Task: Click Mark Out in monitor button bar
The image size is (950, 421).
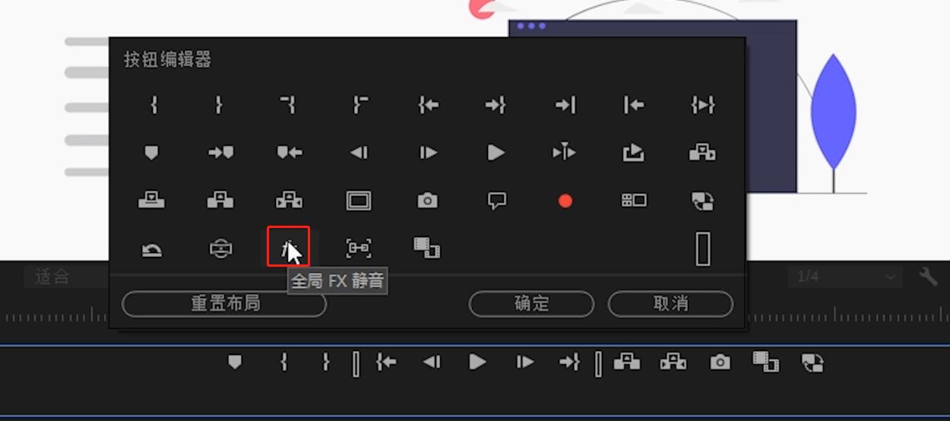Action: (326, 362)
